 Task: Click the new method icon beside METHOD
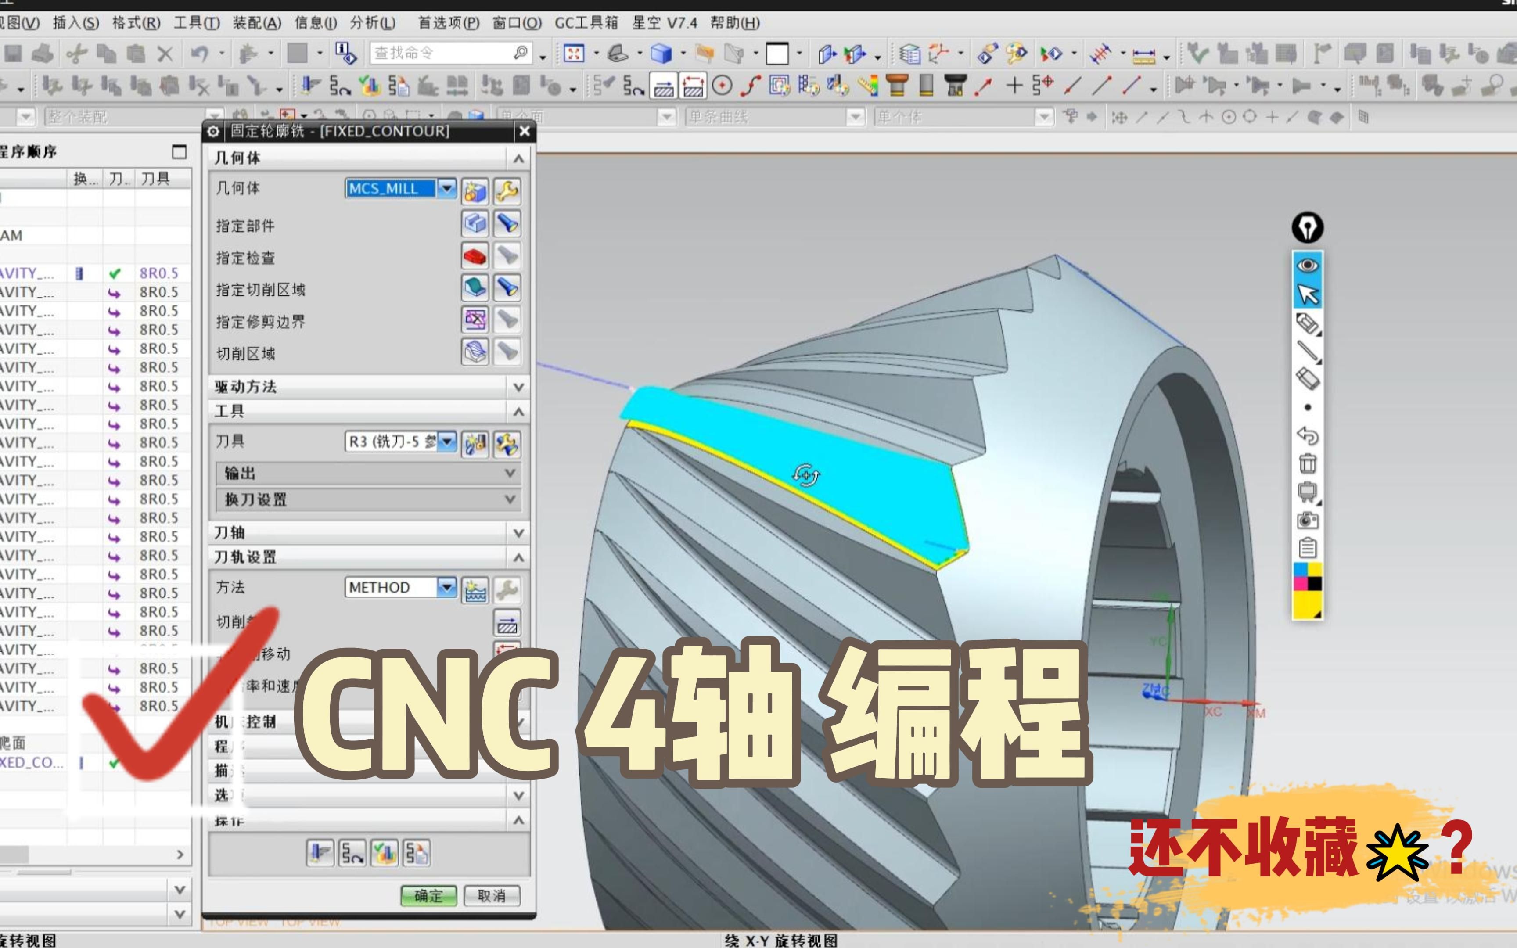475,590
